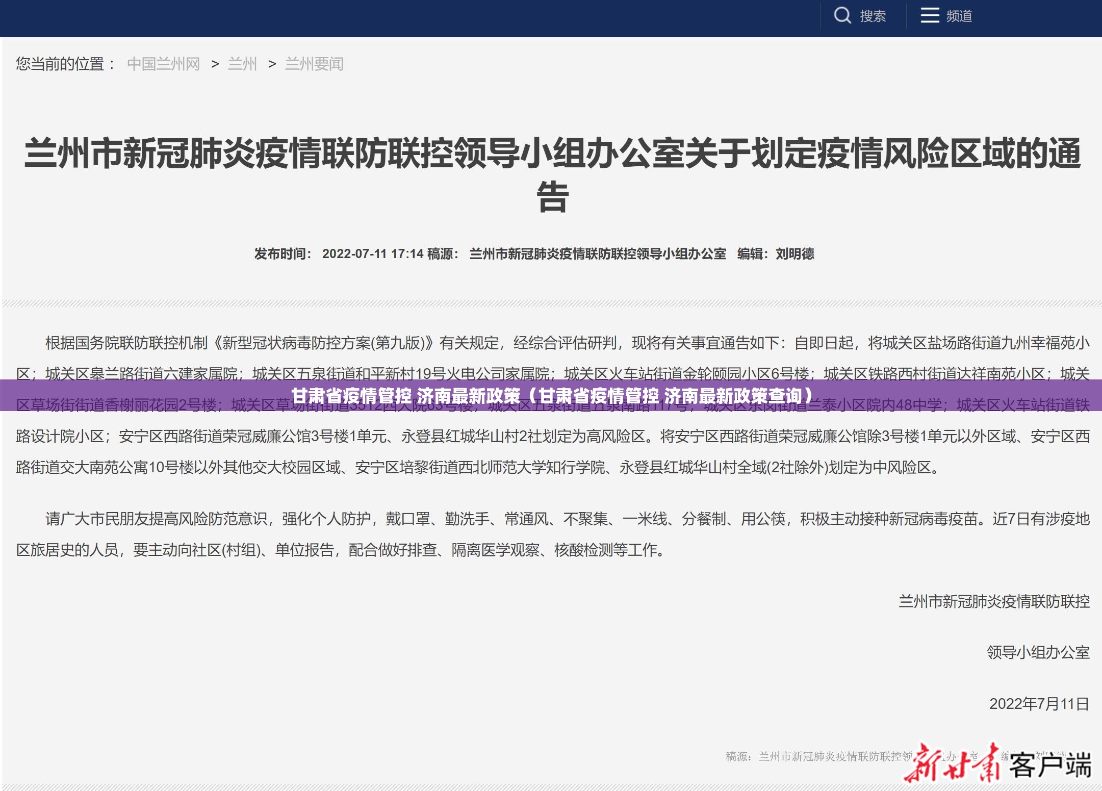Click the publish time 2022-07-11 17:14
Image resolution: width=1102 pixels, height=791 pixels.
point(372,254)
